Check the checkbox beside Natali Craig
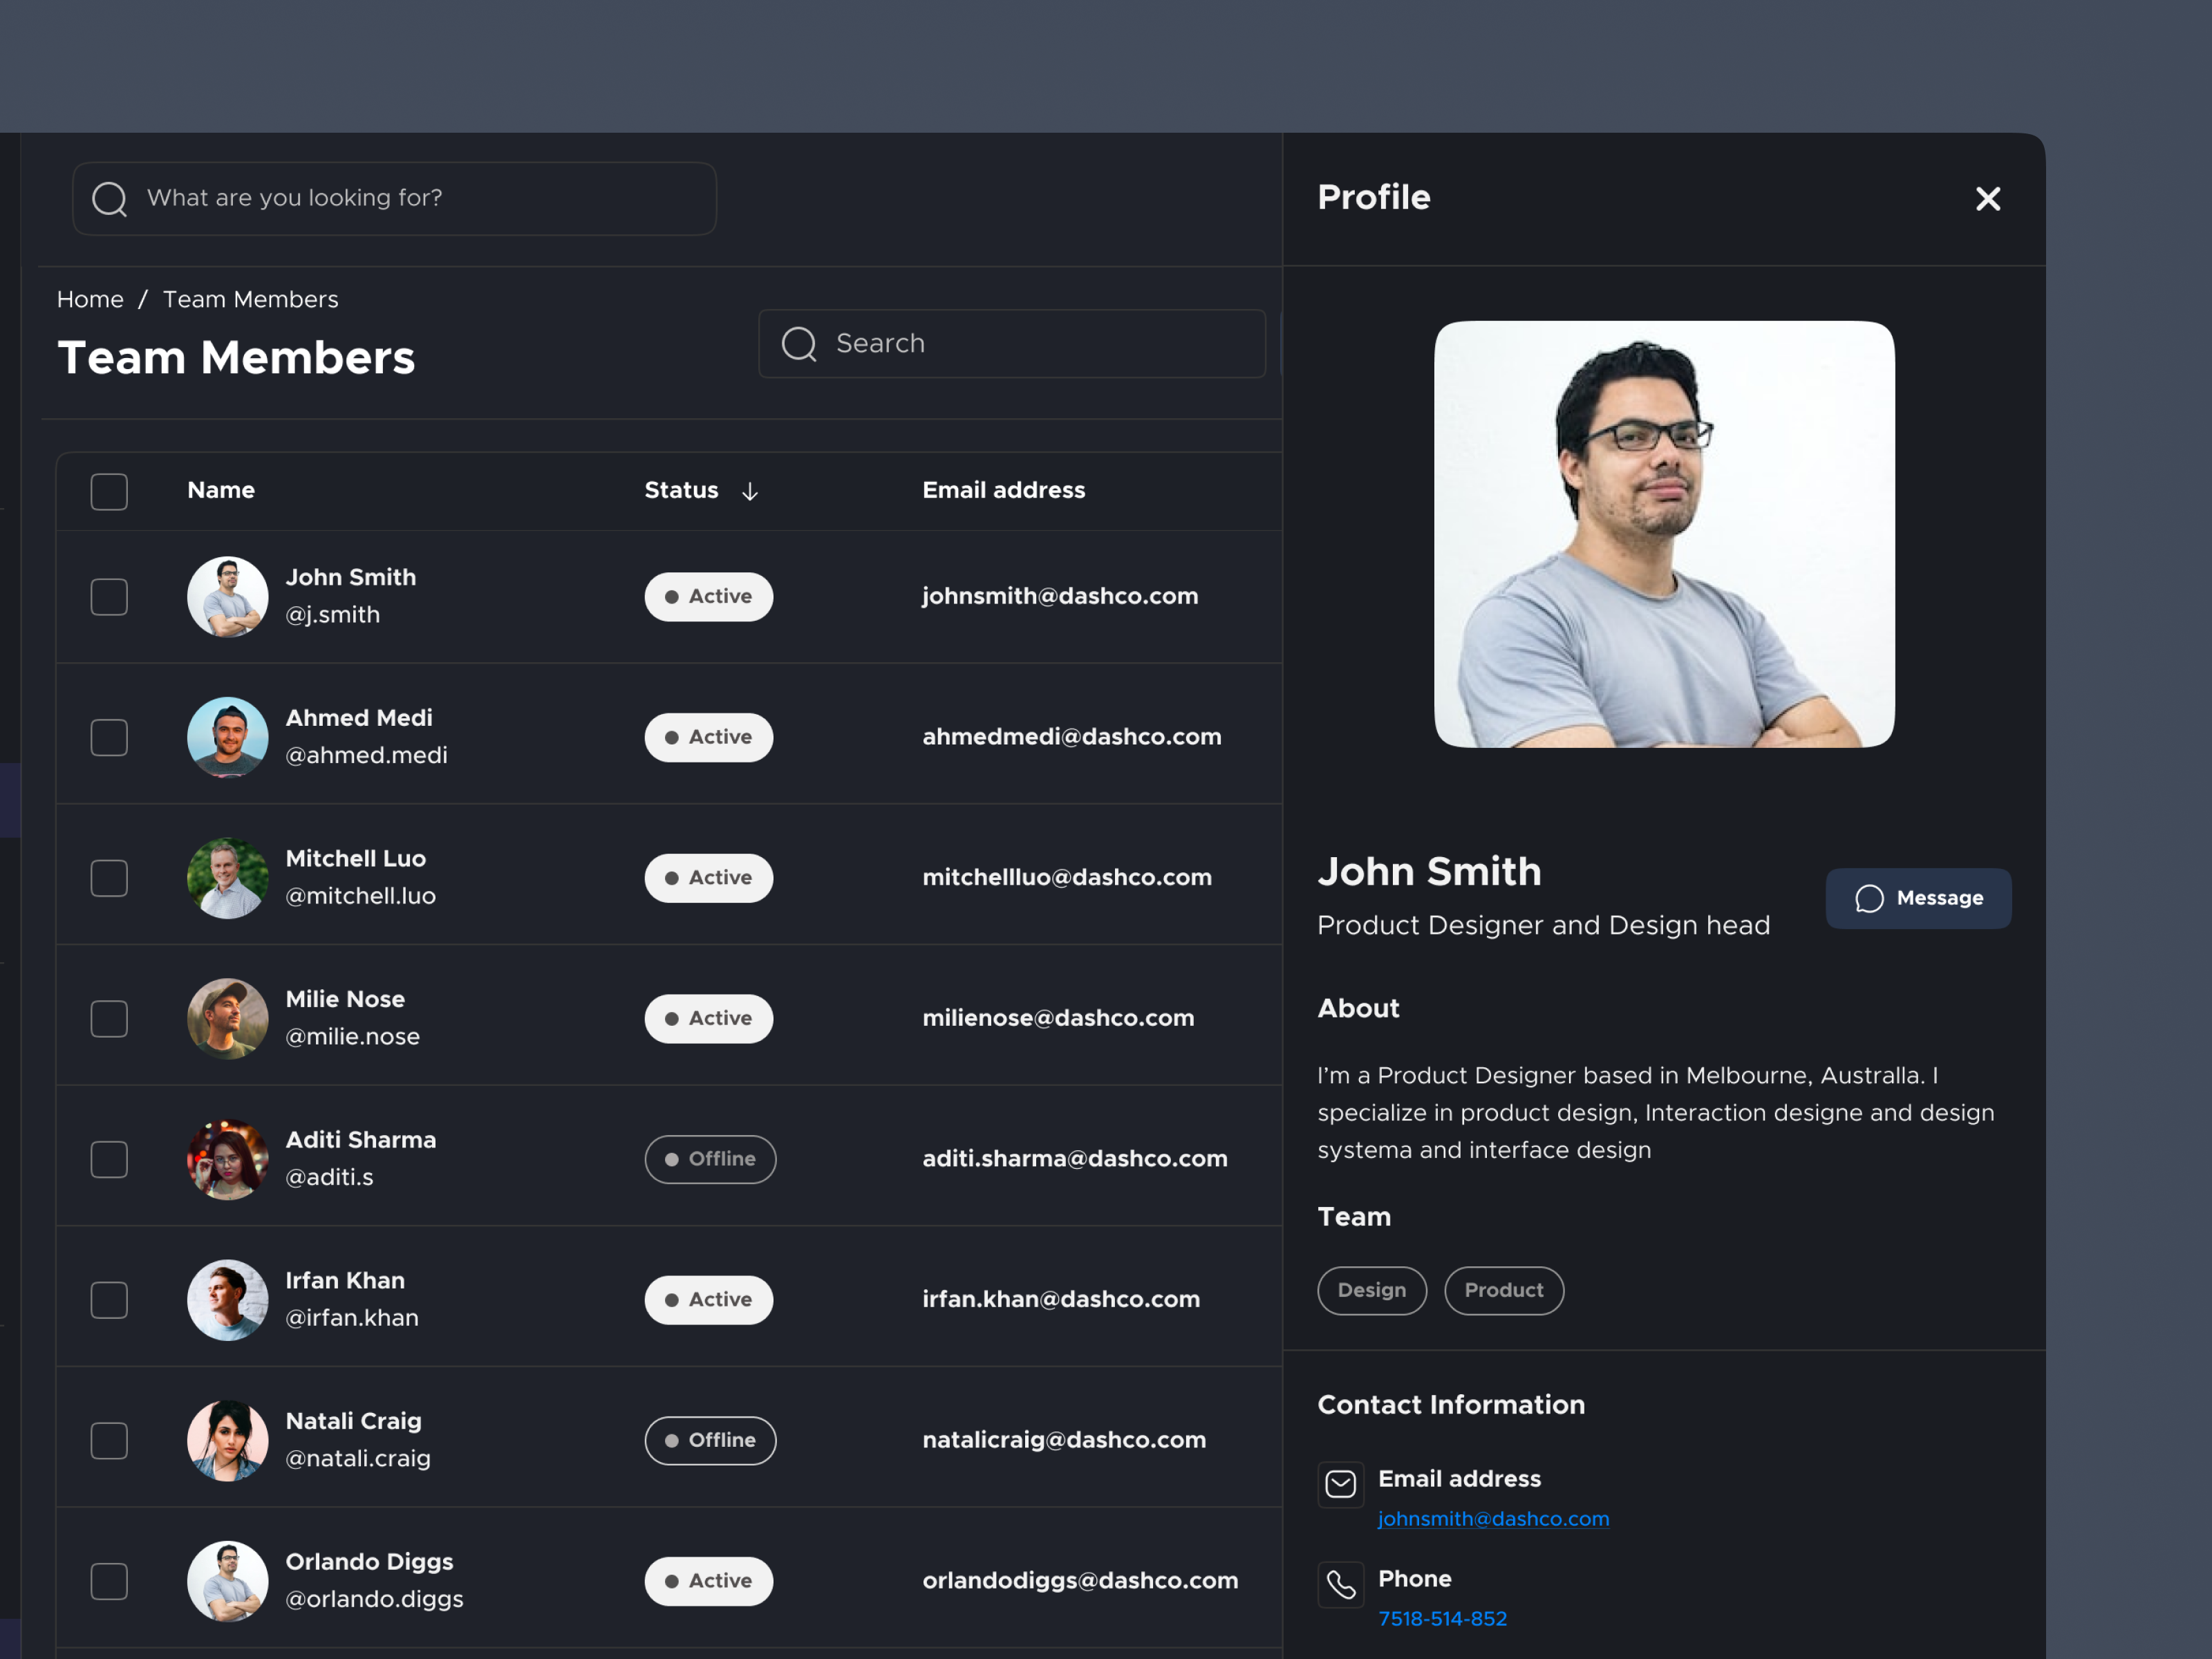This screenshot has width=2212, height=1659. [x=109, y=1440]
